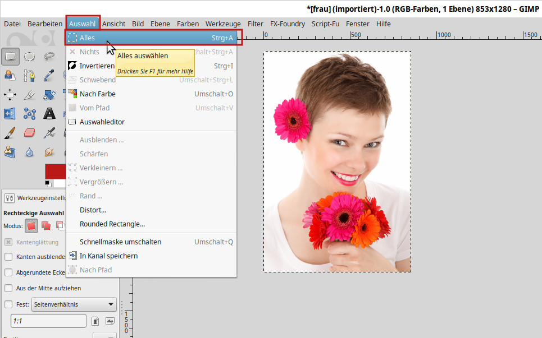The image size is (542, 338).
Task: Choose the Flip tool
Action: (10, 113)
